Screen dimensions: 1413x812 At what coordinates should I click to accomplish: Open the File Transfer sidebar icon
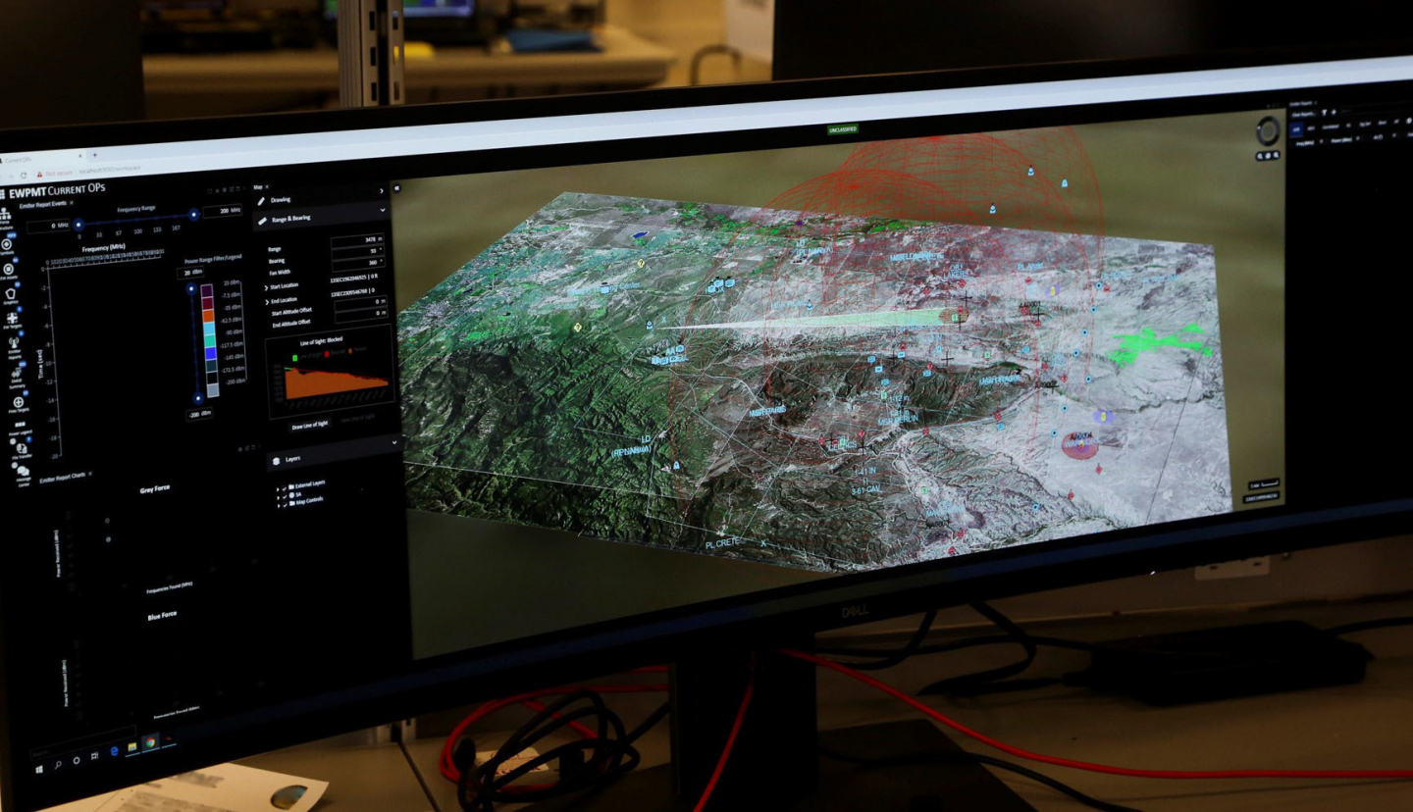(x=21, y=450)
